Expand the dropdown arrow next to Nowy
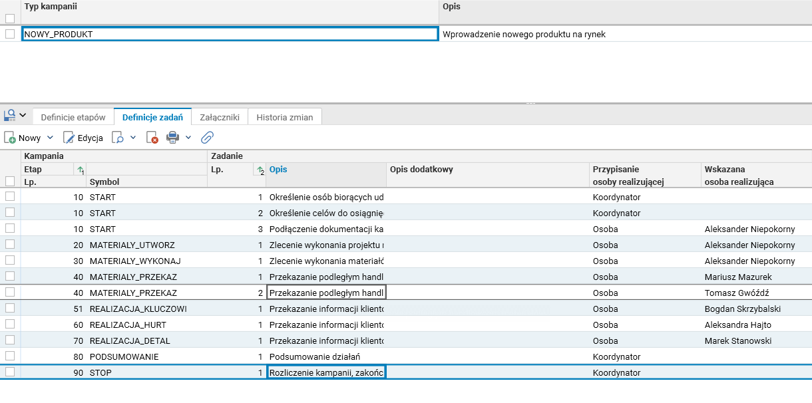Screen dimensions: 812x403 pyautogui.click(x=50, y=138)
